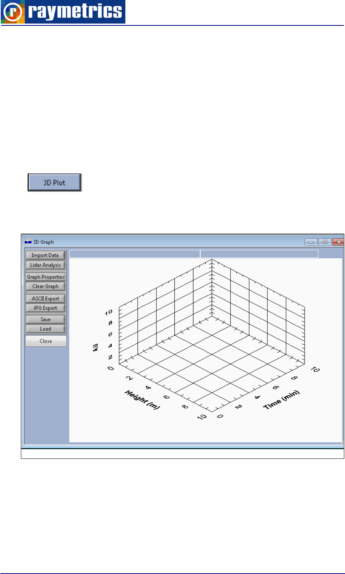The image size is (345, 574).
Task: Close the 3D Graph window with red X
Action: pyautogui.click(x=338, y=242)
